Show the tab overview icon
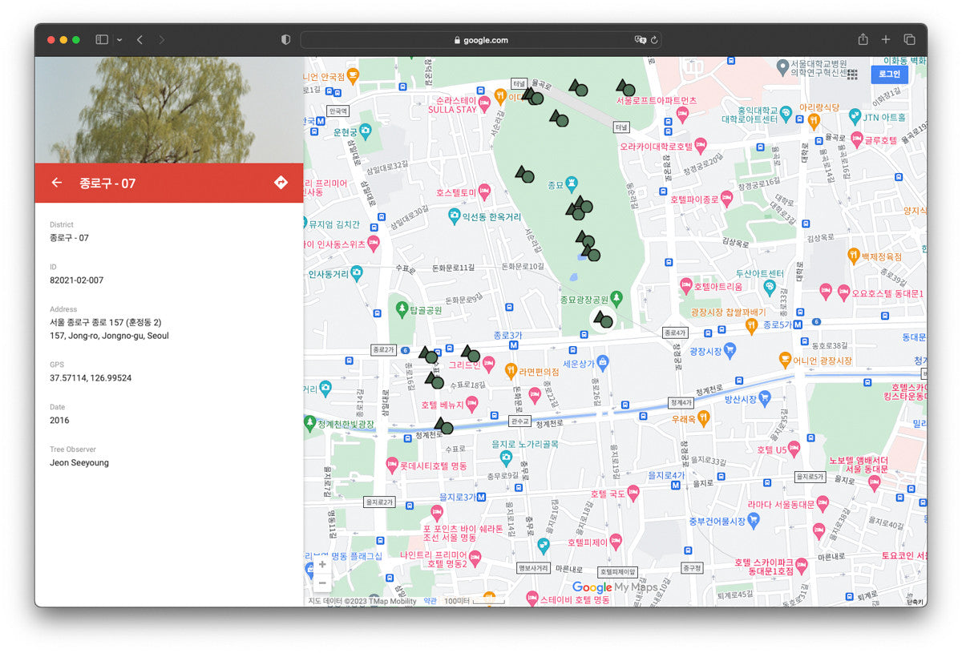Image resolution: width=962 pixels, height=653 pixels. [x=909, y=39]
